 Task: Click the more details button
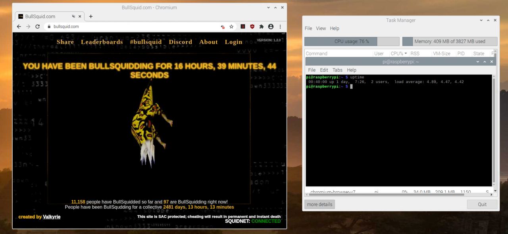tap(319, 204)
